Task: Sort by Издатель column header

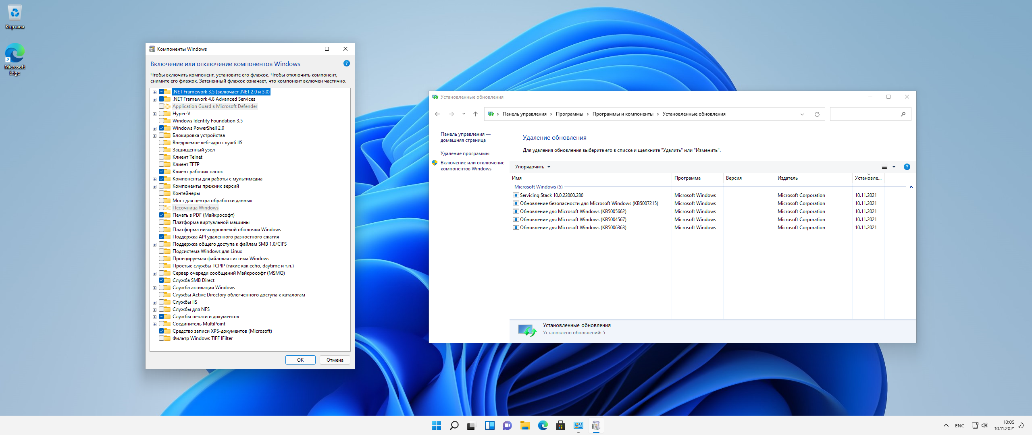Action: click(x=814, y=178)
